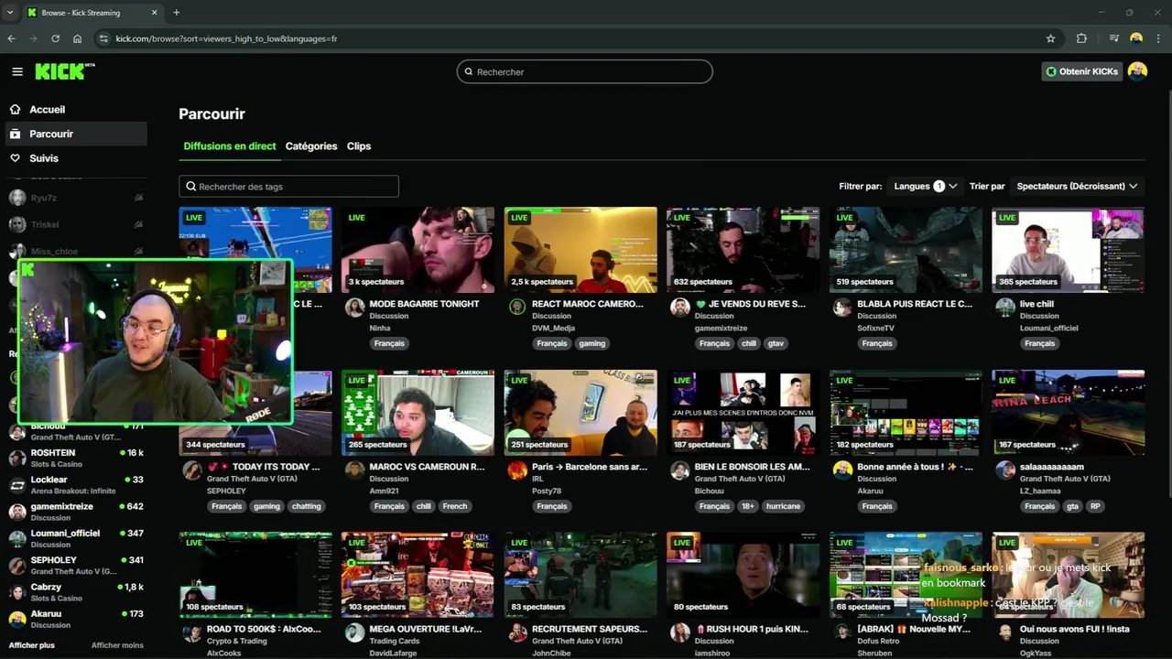Open the JE VENDS DU REVE stream title
This screenshot has height=659, width=1172.
coord(751,304)
